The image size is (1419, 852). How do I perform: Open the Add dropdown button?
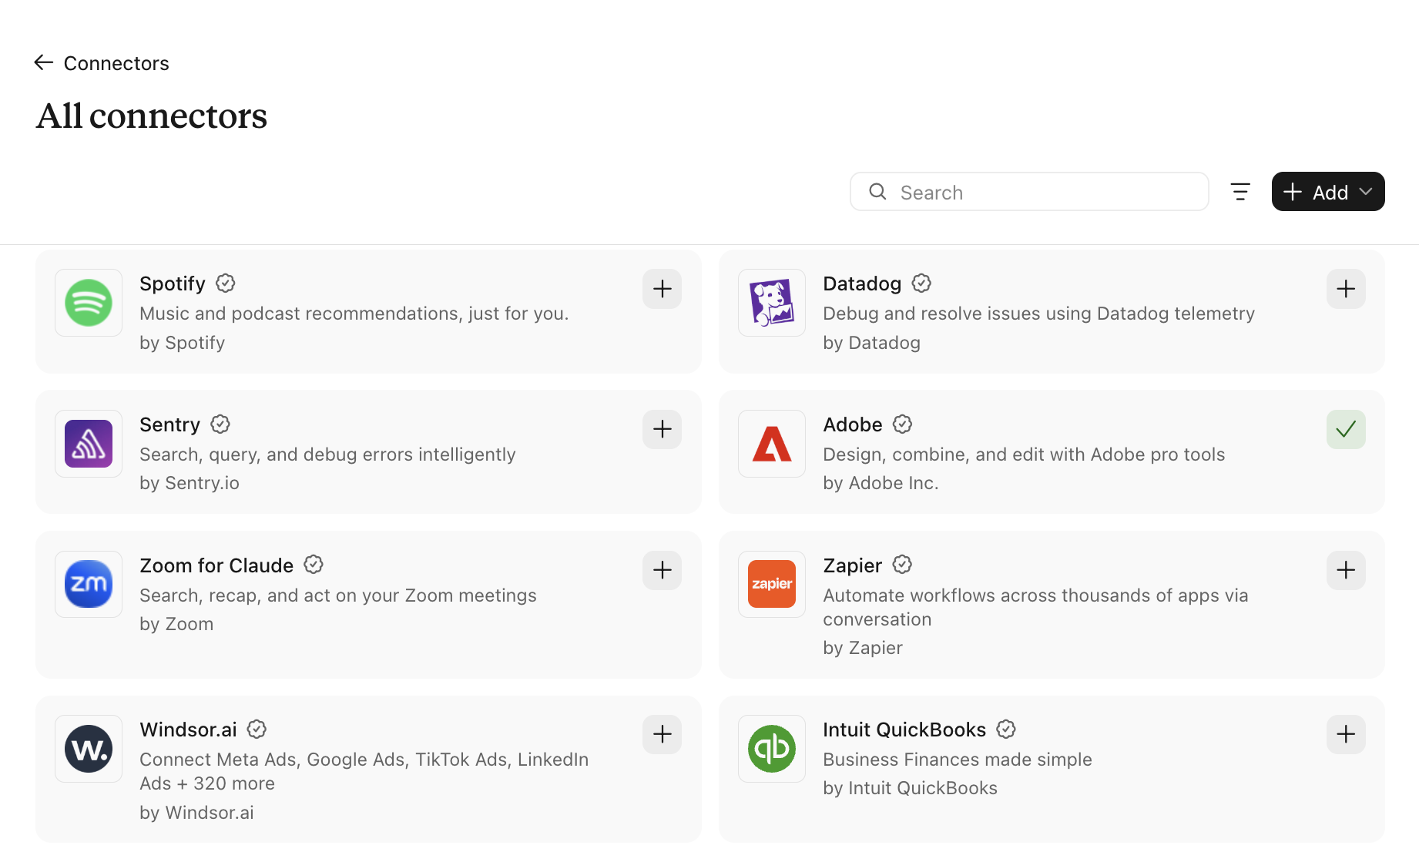click(x=1328, y=192)
